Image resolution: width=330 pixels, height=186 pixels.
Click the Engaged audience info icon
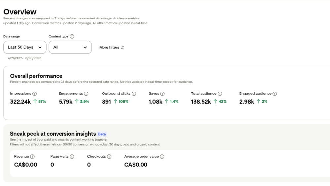pyautogui.click(x=275, y=93)
